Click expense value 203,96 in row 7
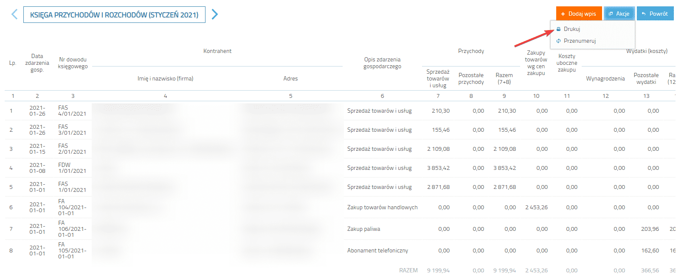This screenshot has width=684, height=277. (x=650, y=229)
